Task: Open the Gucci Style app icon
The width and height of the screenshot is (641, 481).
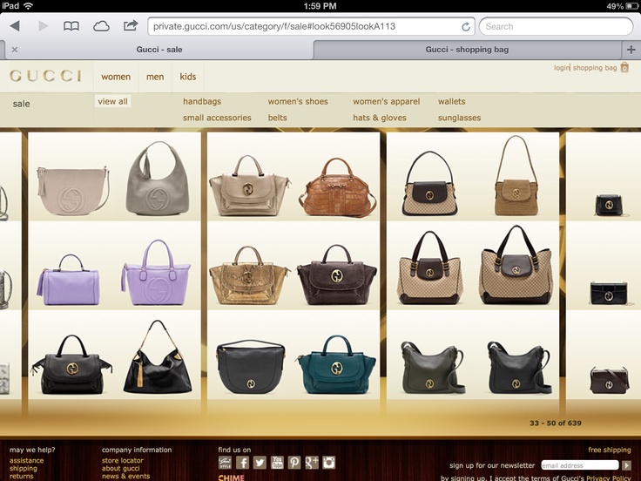Action: point(225,463)
